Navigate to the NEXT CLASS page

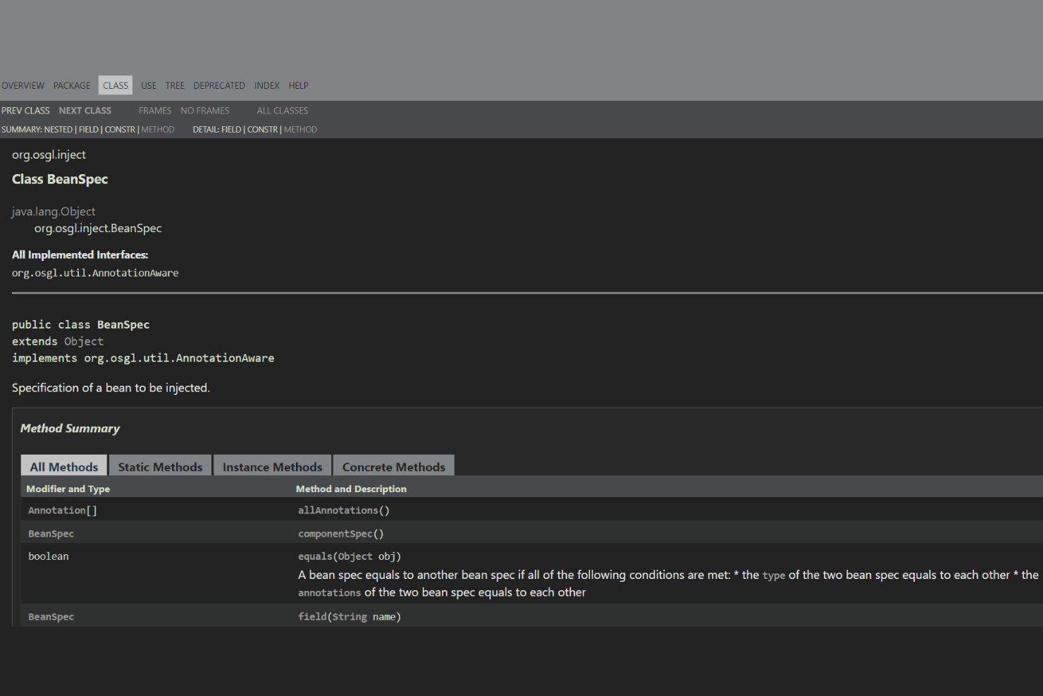coord(85,110)
